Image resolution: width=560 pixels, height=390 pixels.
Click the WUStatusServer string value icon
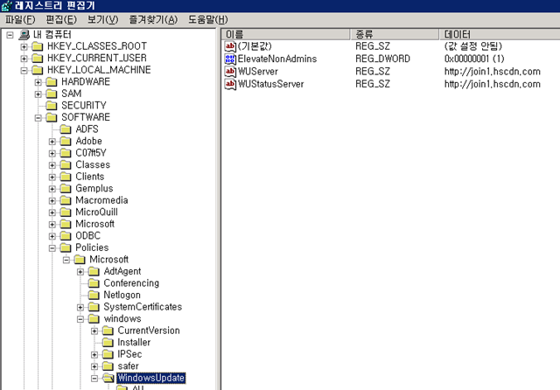click(230, 84)
